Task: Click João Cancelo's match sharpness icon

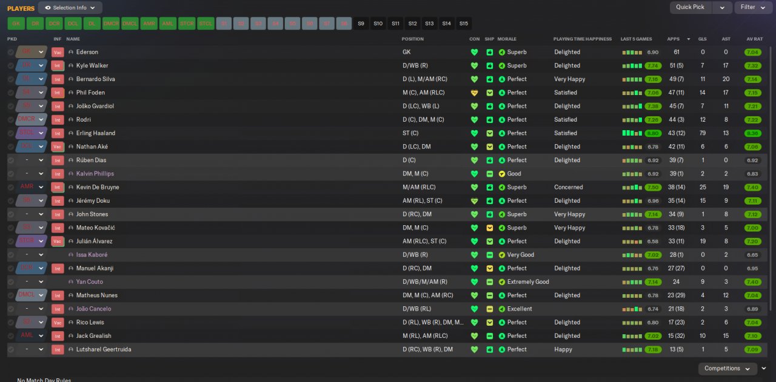Action: coord(490,309)
